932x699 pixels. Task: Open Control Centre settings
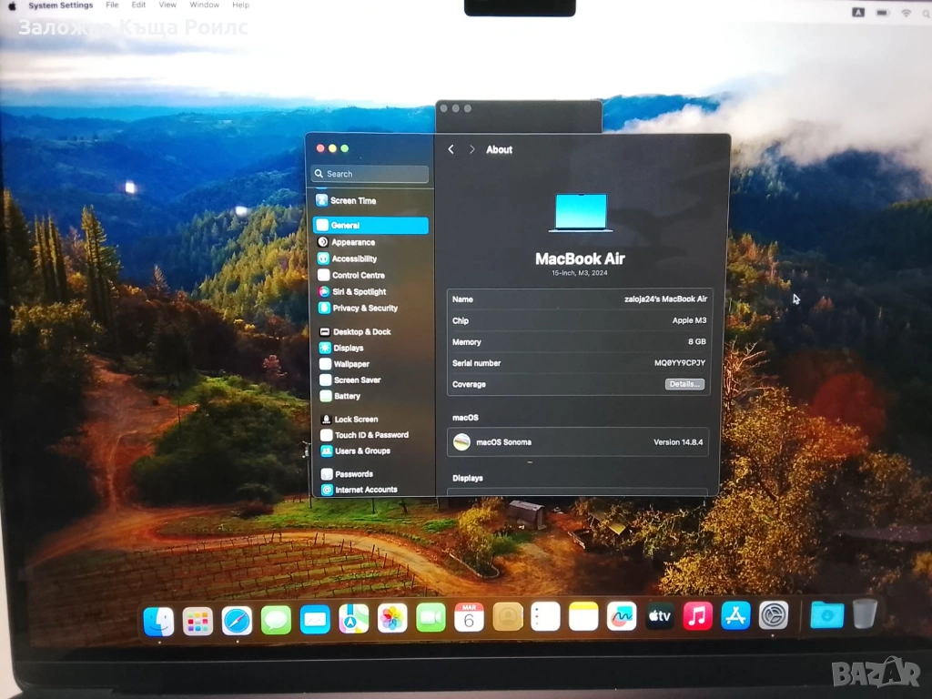point(358,275)
